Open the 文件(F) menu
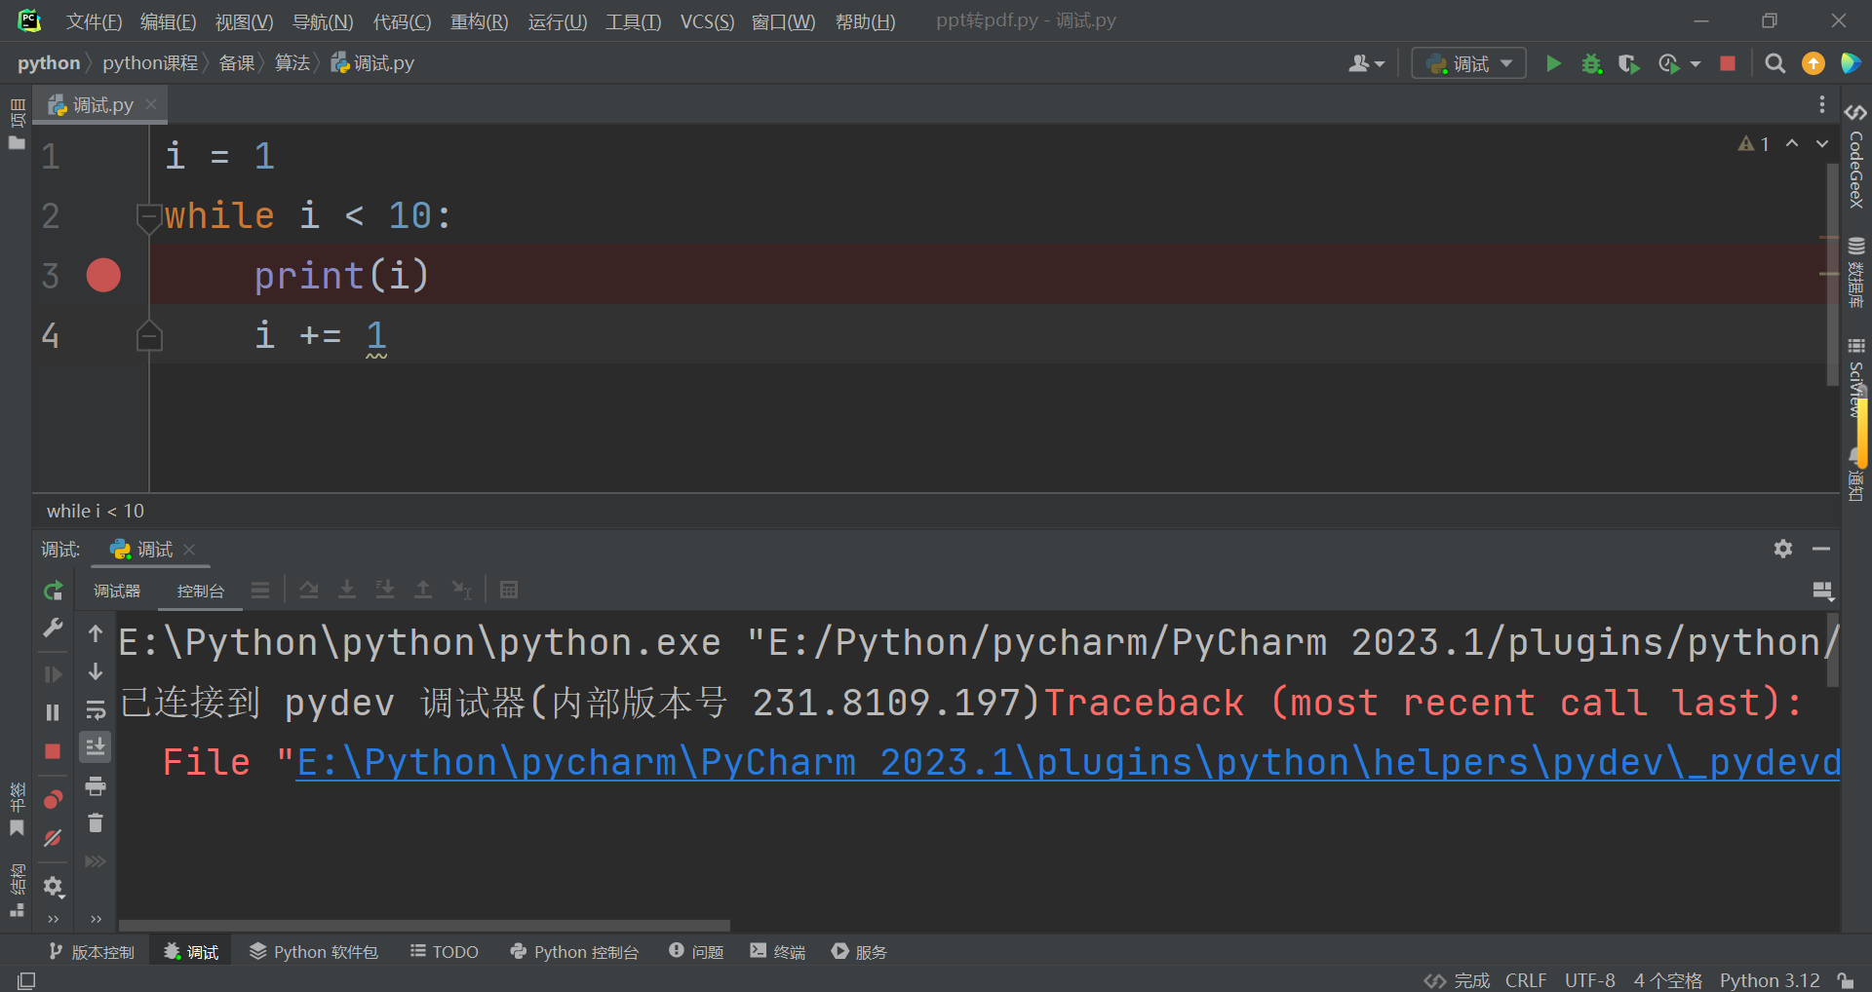This screenshot has width=1872, height=992. 94,21
